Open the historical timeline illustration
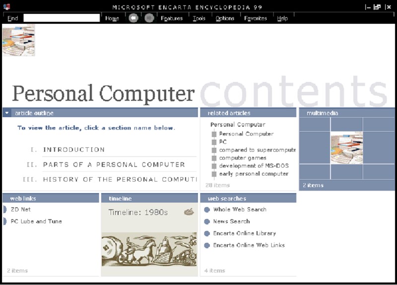 click(x=149, y=250)
